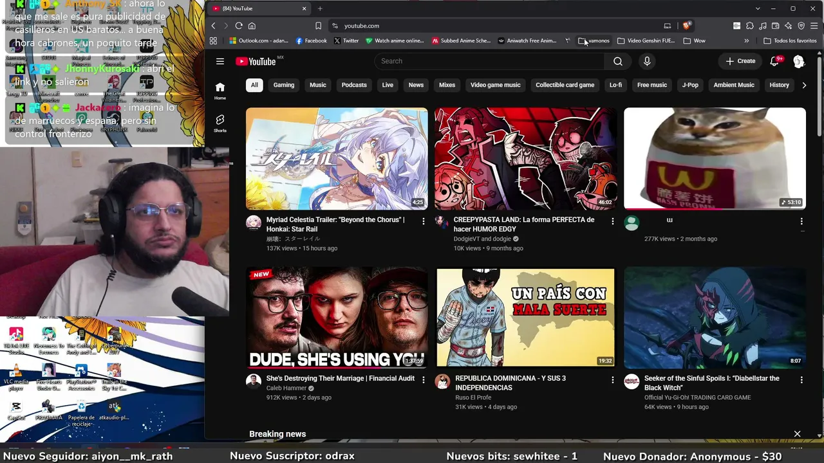Screen dimensions: 824x463
Task: Click the Caleb Hammer channel avatar
Action: click(x=254, y=381)
